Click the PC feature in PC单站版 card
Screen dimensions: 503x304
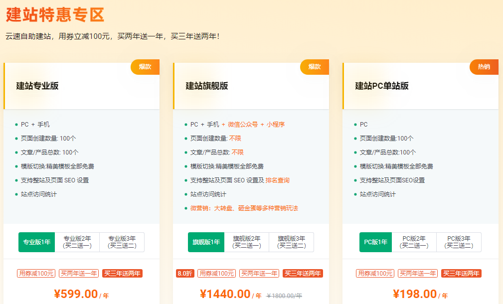[x=364, y=125]
